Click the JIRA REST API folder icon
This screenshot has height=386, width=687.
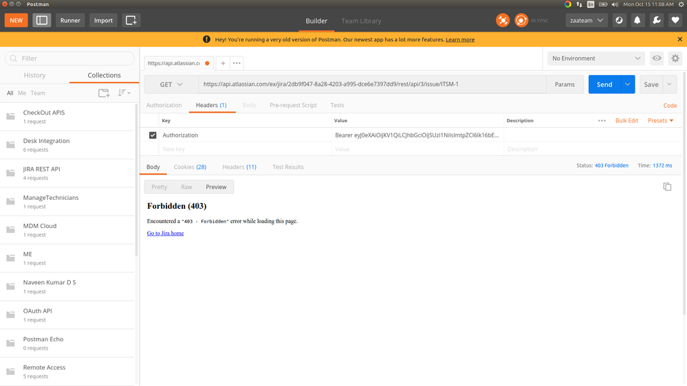tap(10, 173)
